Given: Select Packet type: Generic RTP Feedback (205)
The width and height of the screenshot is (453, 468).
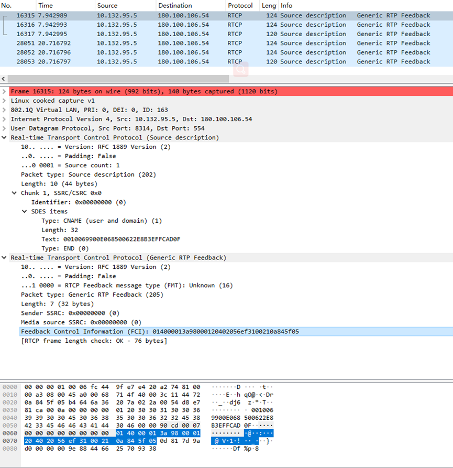Looking at the screenshot, I should pos(92,295).
